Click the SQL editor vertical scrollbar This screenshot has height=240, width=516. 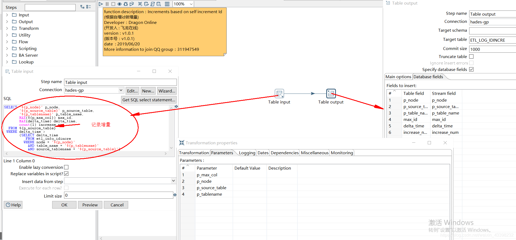pos(171,128)
